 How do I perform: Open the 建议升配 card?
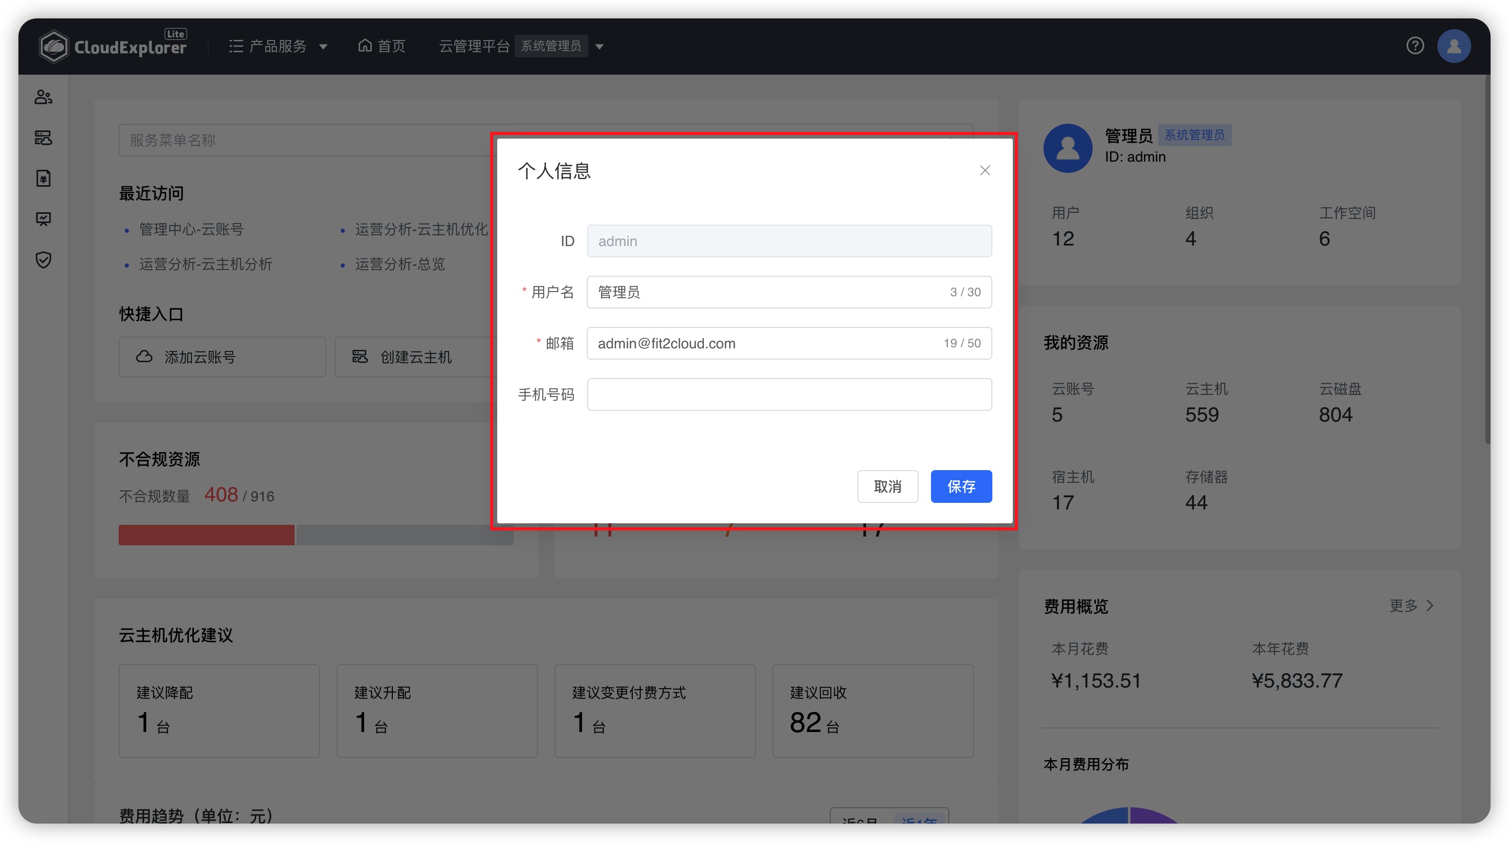point(437,711)
